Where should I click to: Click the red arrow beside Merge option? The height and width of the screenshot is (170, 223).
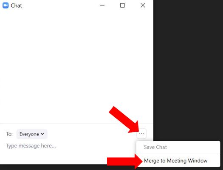[x=125, y=161]
